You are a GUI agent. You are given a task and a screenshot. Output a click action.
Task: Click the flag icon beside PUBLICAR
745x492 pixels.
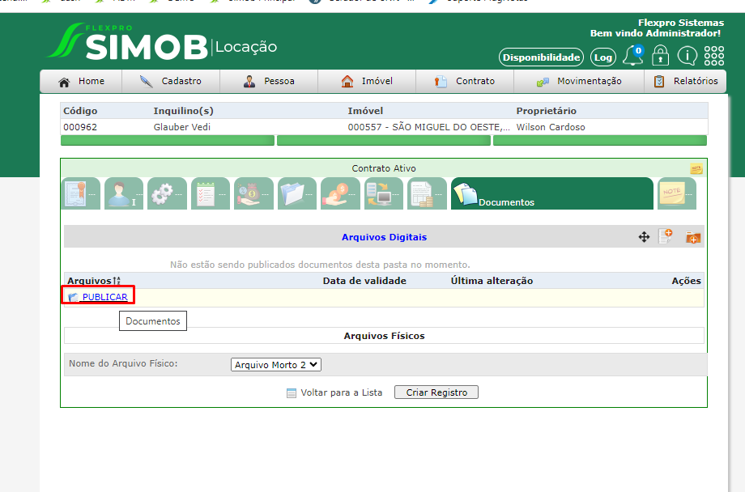click(73, 297)
